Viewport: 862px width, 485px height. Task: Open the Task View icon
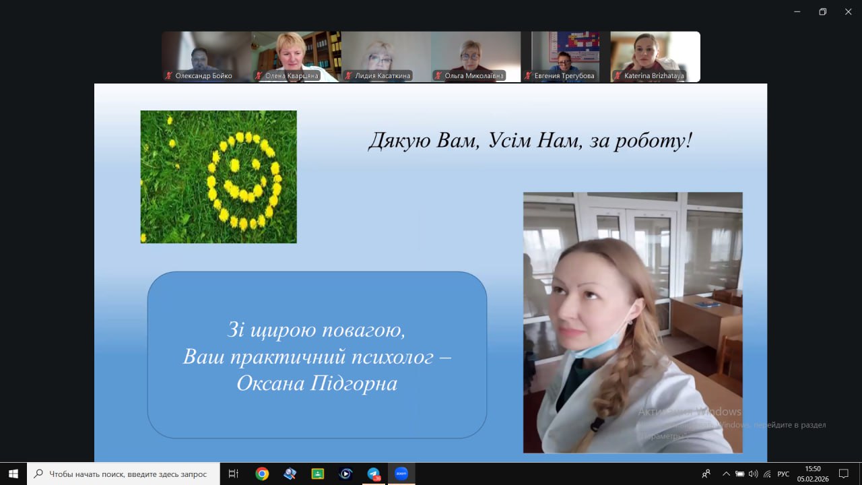234,474
